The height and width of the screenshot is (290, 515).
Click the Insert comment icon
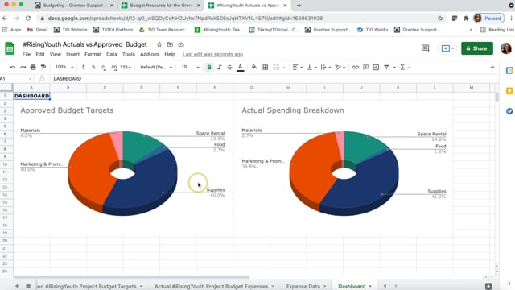click(x=365, y=68)
